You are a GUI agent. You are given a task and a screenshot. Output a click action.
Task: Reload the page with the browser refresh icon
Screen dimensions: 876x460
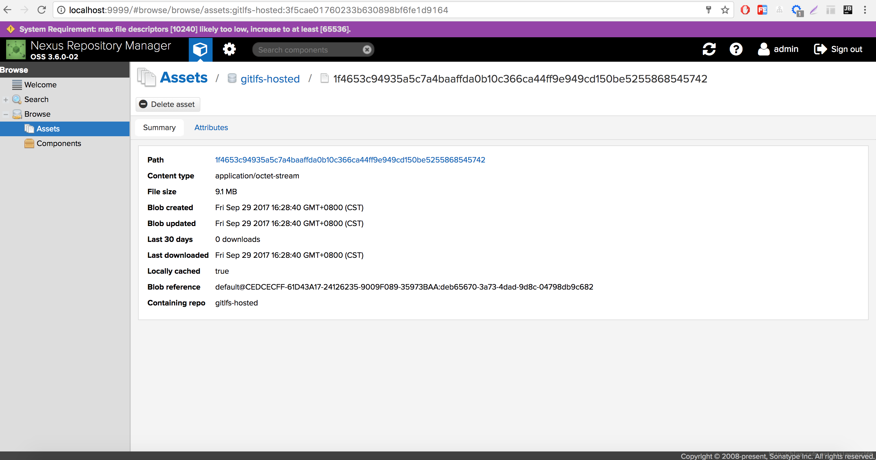[42, 10]
